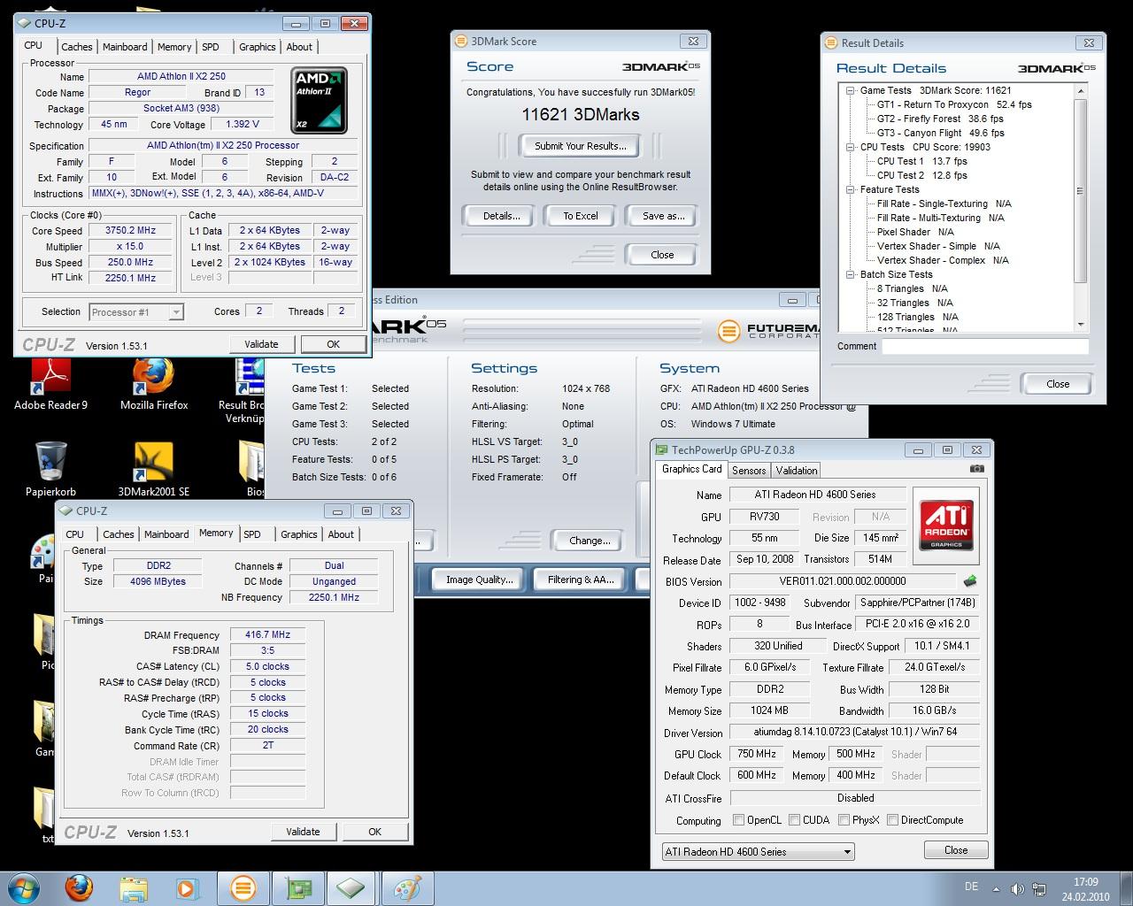Click the ATI Radeon logo in GPU-Z
Viewport: 1133px width, 906px height.
[946, 526]
